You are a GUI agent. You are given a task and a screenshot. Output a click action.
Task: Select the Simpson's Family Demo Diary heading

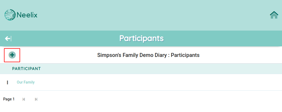(x=148, y=55)
